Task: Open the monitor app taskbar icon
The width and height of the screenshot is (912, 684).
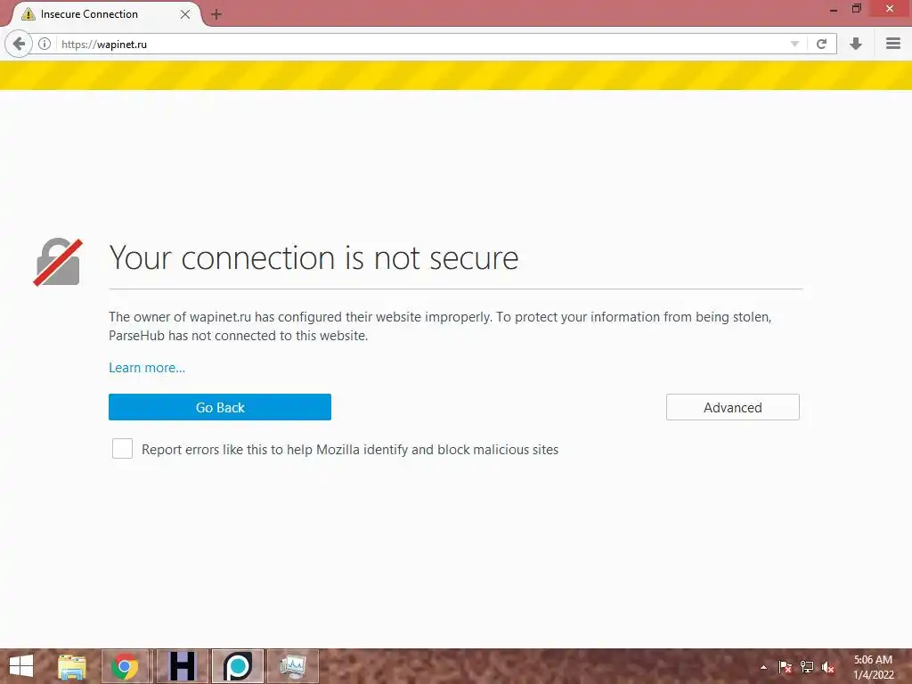Action: (x=293, y=666)
